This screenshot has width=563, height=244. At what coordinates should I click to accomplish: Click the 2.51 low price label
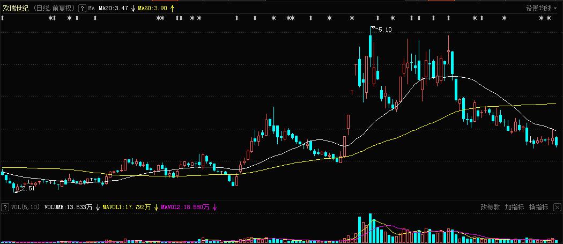[x=28, y=188]
